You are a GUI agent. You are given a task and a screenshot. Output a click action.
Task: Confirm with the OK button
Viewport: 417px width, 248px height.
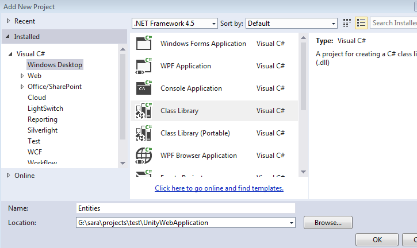[x=377, y=240]
